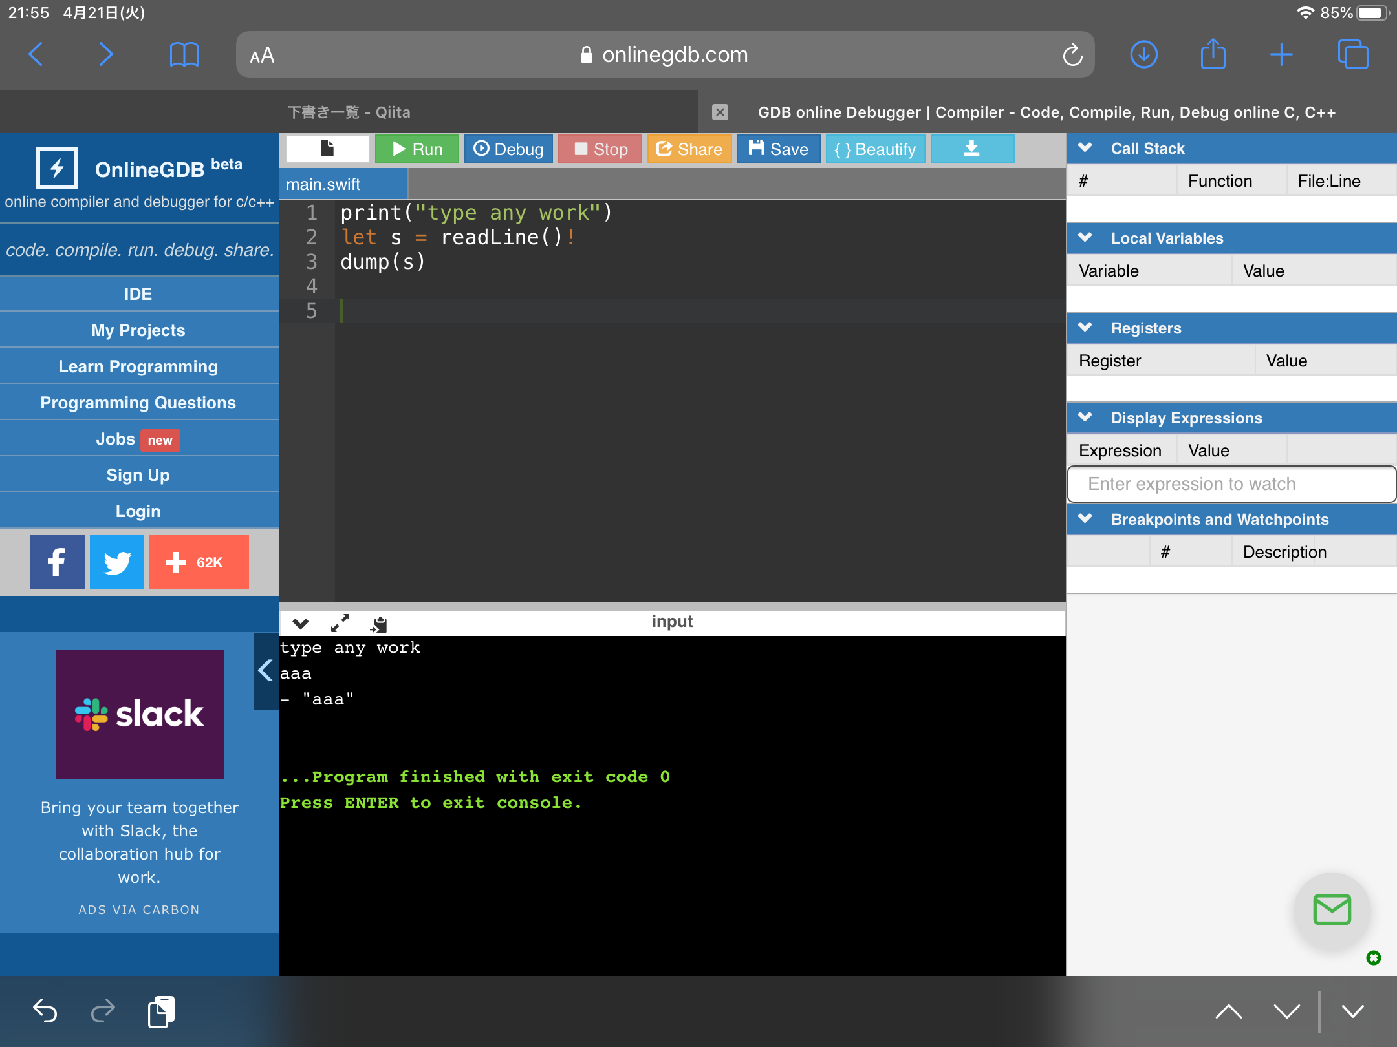Viewport: 1397px width, 1047px height.
Task: Open the green mail feedback icon
Action: tap(1332, 910)
